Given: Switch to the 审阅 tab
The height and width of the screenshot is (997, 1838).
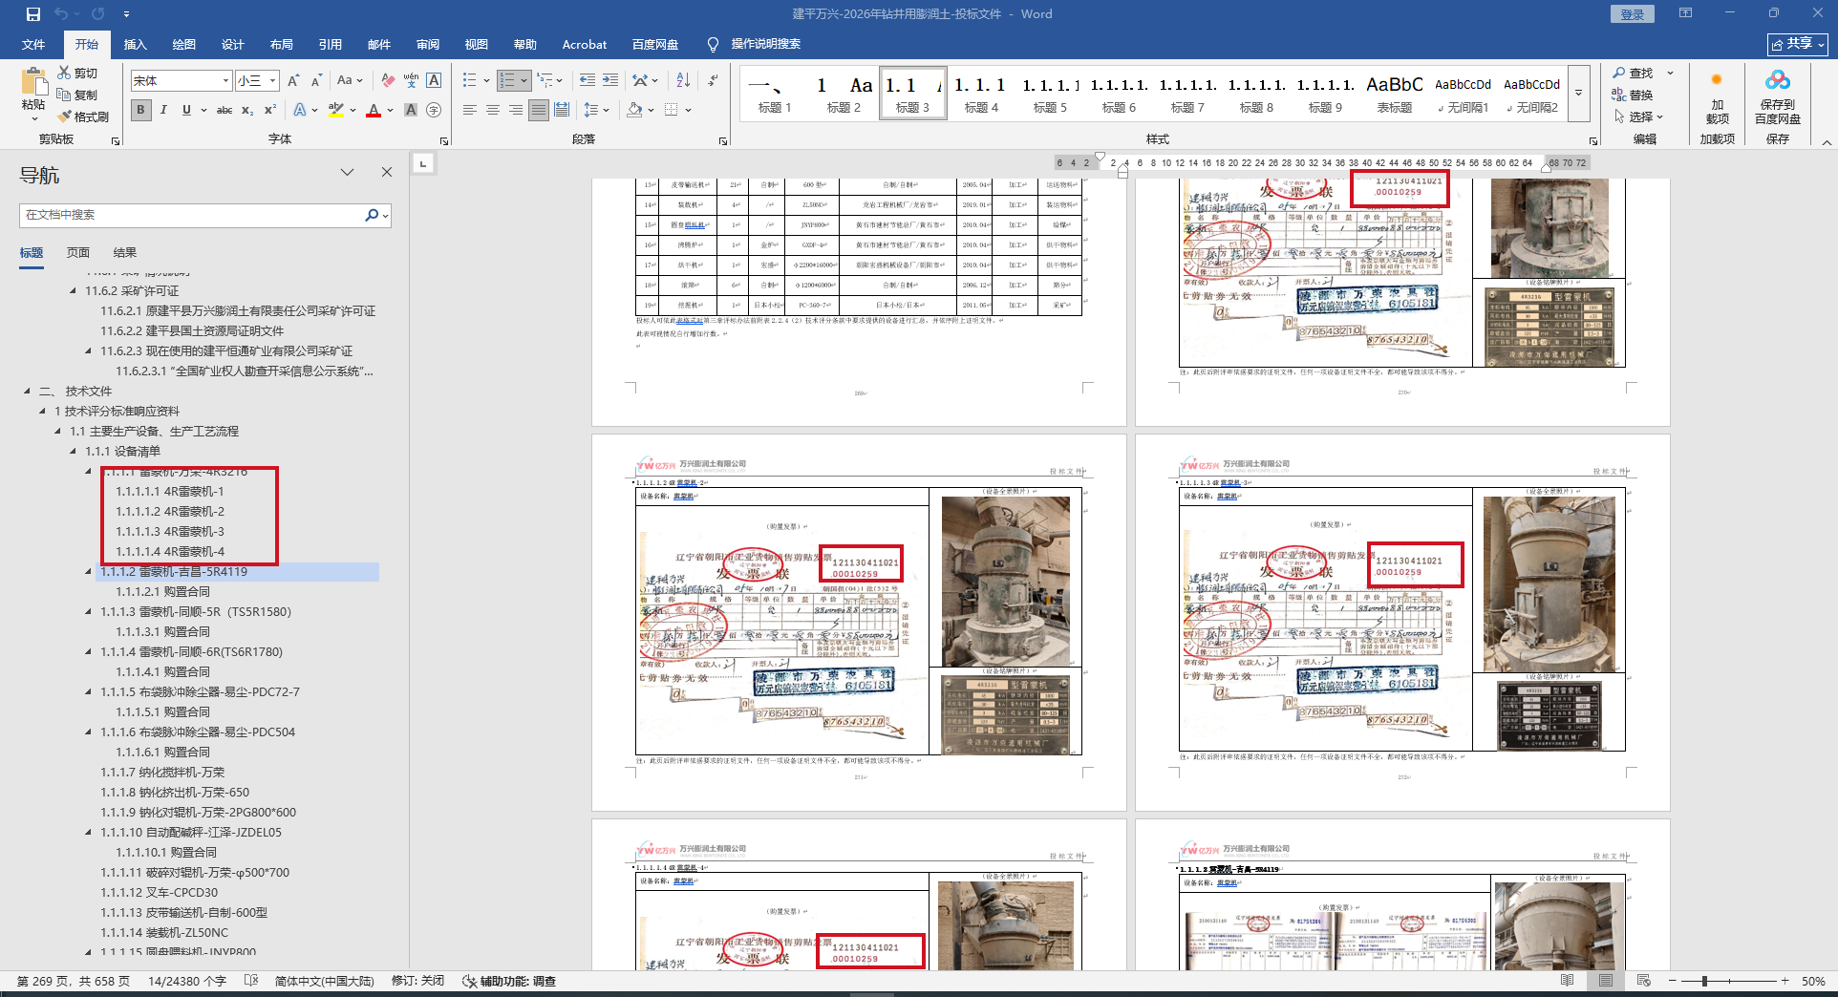Looking at the screenshot, I should [x=428, y=45].
